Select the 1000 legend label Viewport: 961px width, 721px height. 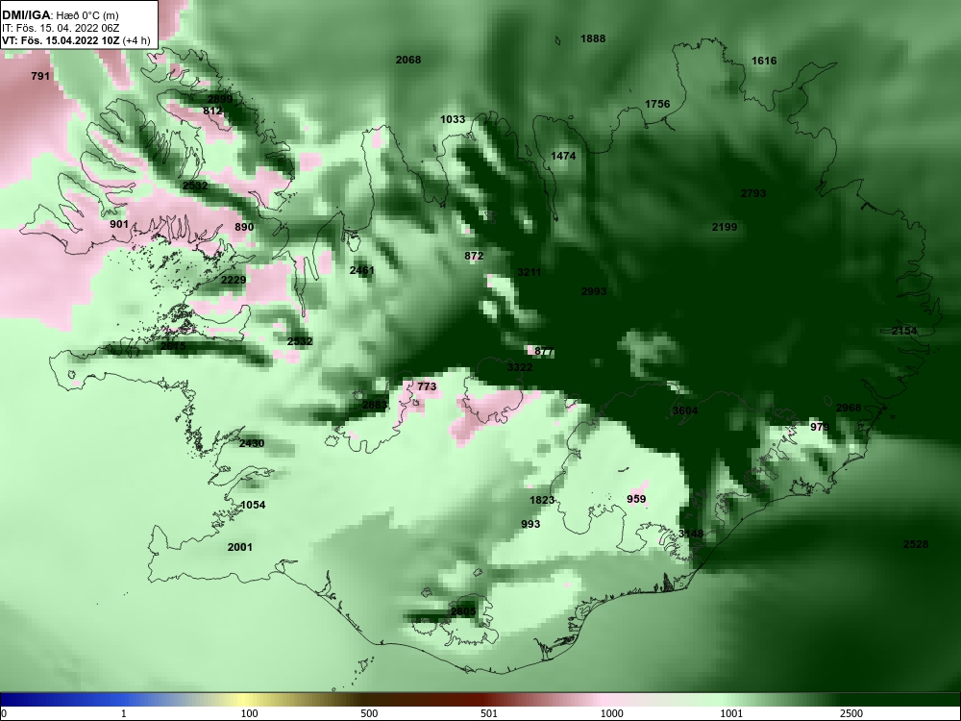pos(611,713)
